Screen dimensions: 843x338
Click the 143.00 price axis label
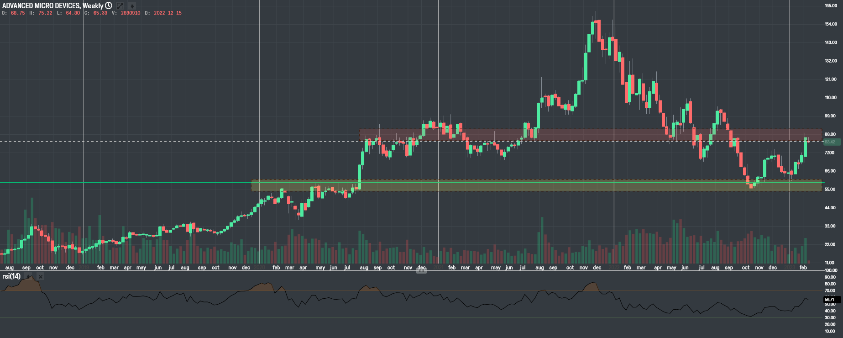(x=831, y=42)
